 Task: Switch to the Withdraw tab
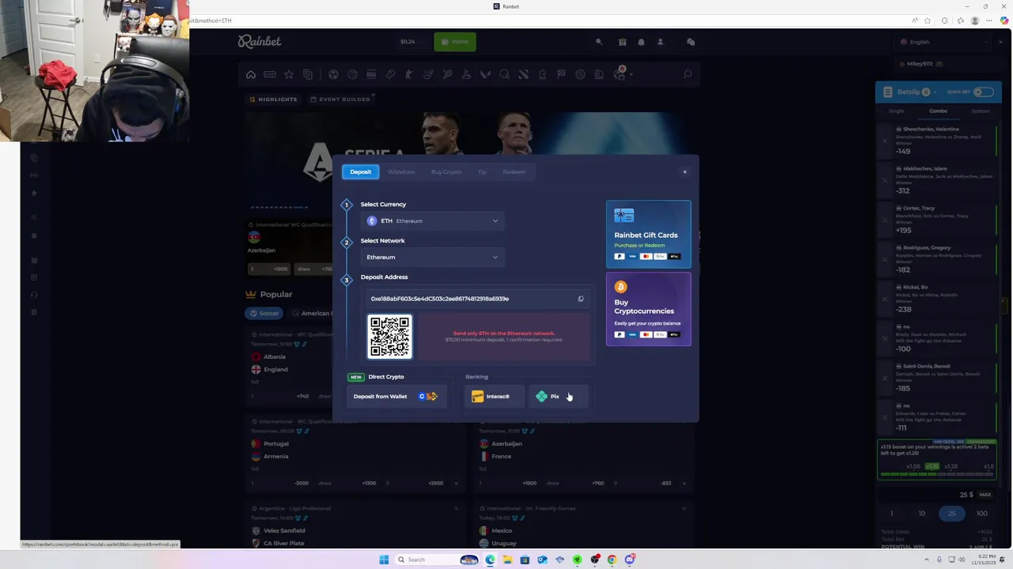(401, 171)
